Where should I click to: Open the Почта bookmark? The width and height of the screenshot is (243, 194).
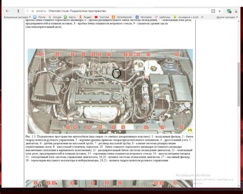(39, 17)
